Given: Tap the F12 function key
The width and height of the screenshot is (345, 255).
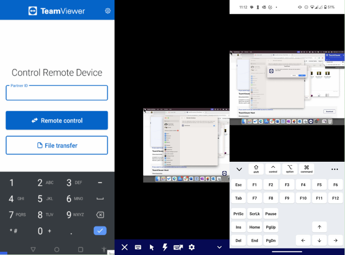Looking at the screenshot, I should pyautogui.click(x=335, y=198).
